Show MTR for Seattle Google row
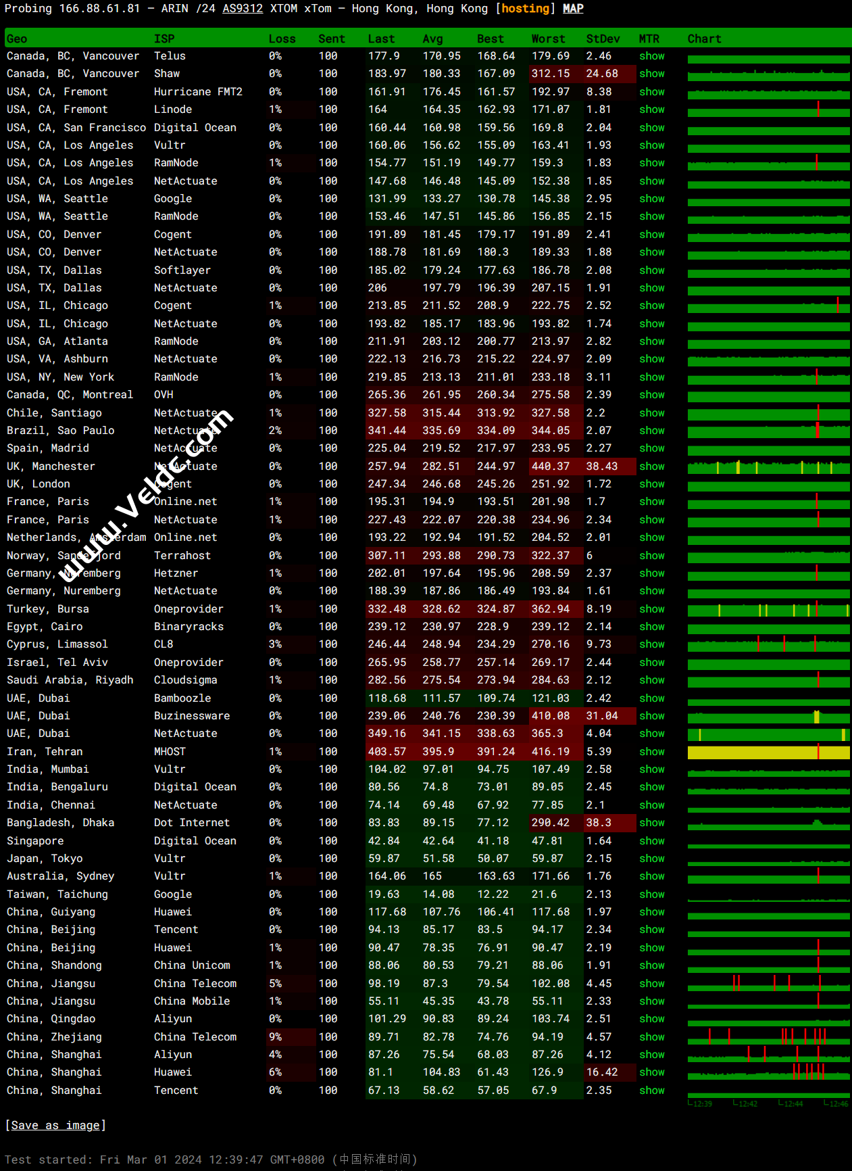The image size is (852, 1171). pos(652,199)
